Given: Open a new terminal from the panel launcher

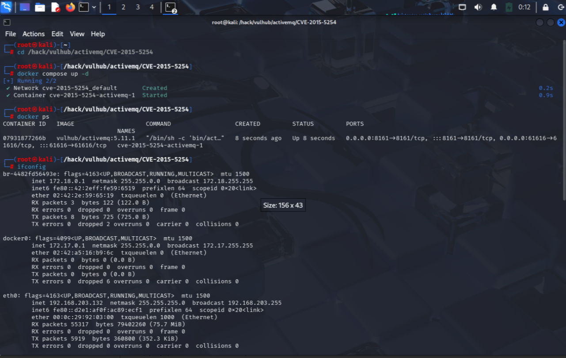Looking at the screenshot, I should (84, 7).
